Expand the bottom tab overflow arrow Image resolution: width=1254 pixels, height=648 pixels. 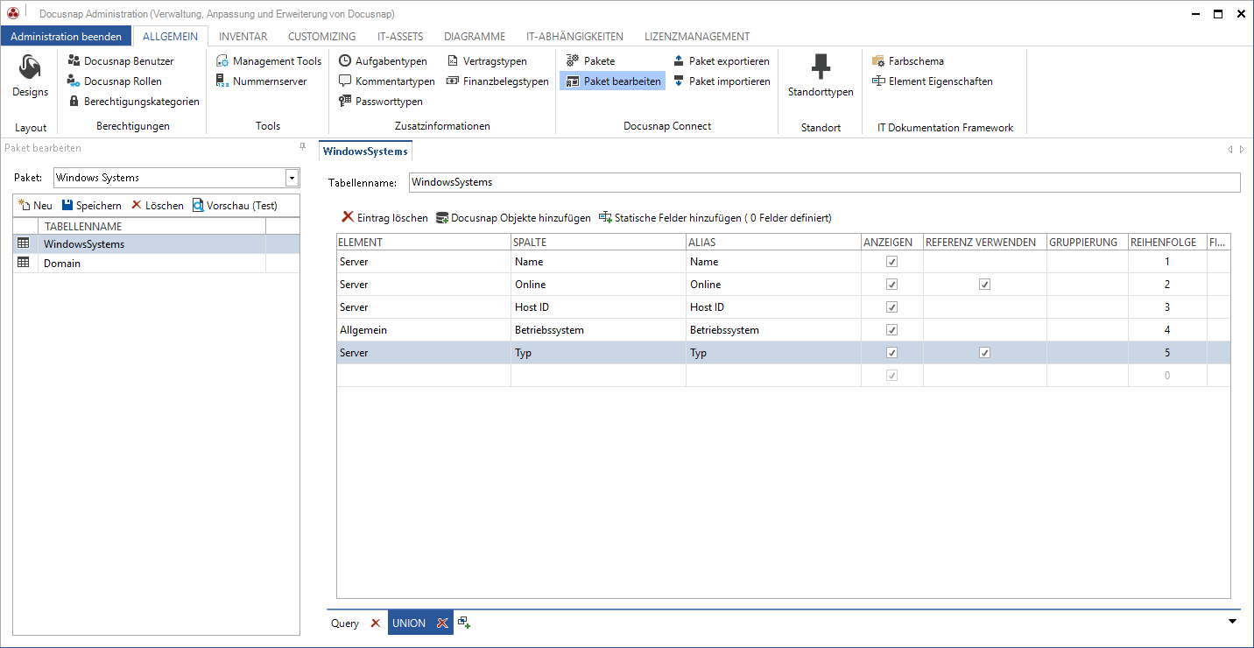[1232, 622]
